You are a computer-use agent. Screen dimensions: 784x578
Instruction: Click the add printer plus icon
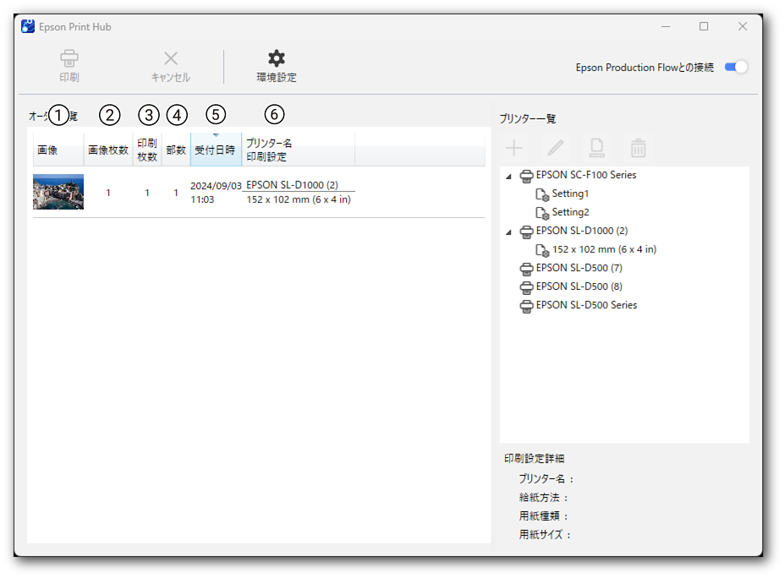(514, 149)
